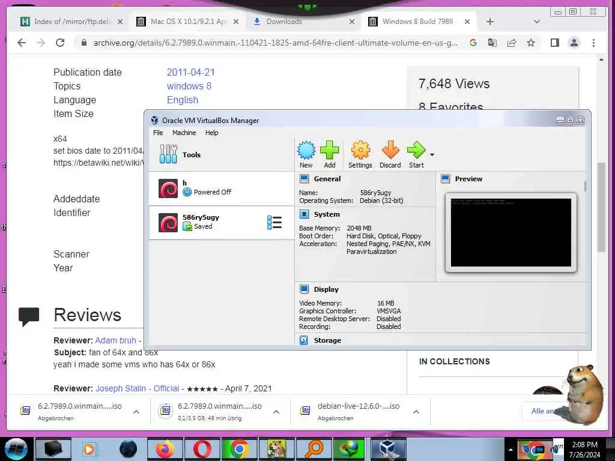Show hidden system tray icons arrow
615x461 pixels.
(x=510, y=449)
